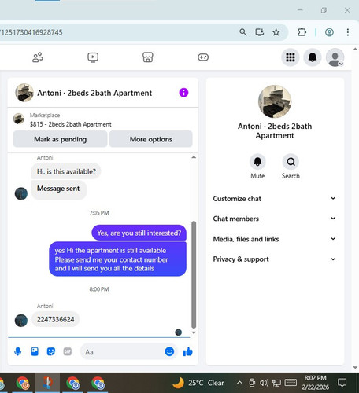Open the Friends tab icon

coord(38,57)
